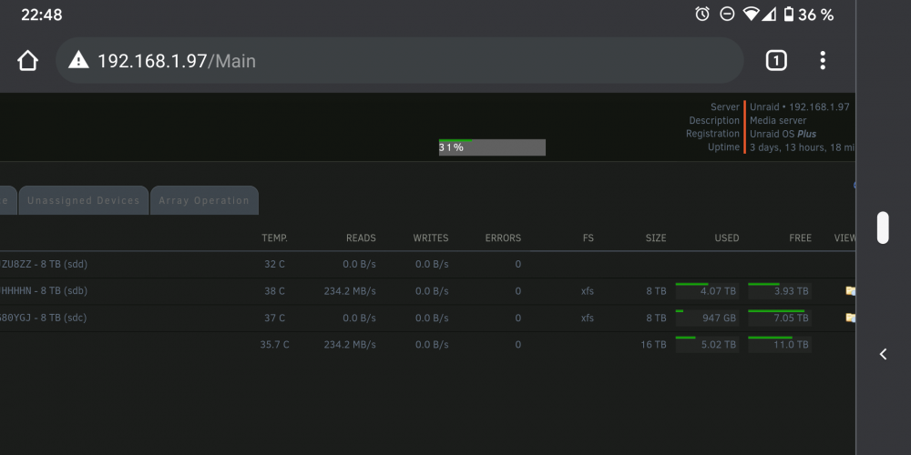The height and width of the screenshot is (455, 911).
Task: Click the 37 C temperature value
Action: click(x=275, y=318)
